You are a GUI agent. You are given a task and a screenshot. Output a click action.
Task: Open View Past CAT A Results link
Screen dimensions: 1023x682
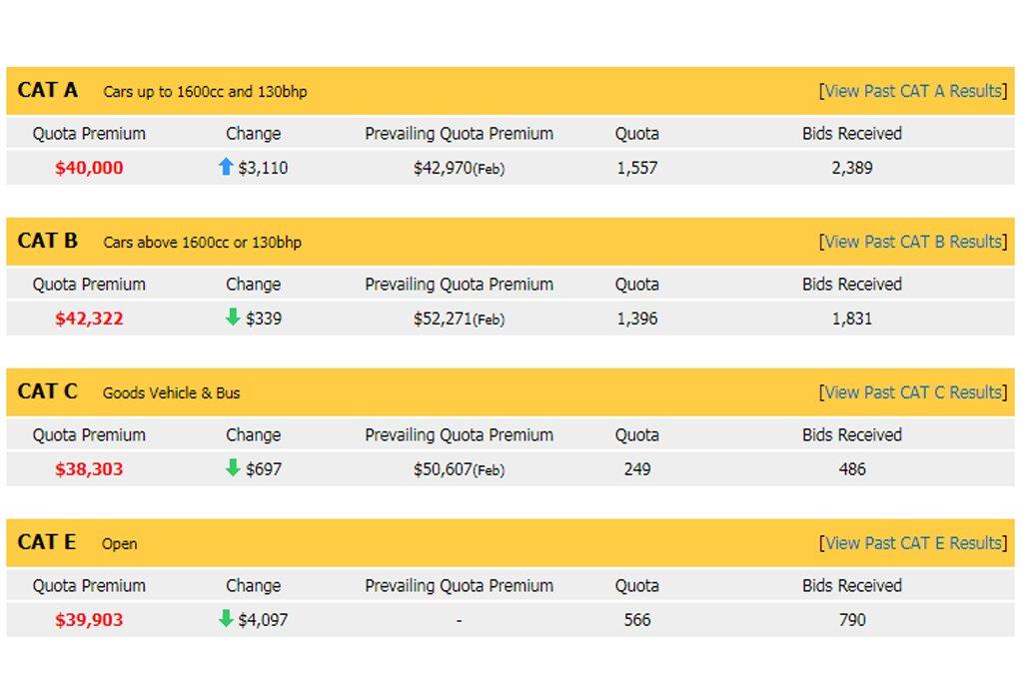click(x=913, y=91)
